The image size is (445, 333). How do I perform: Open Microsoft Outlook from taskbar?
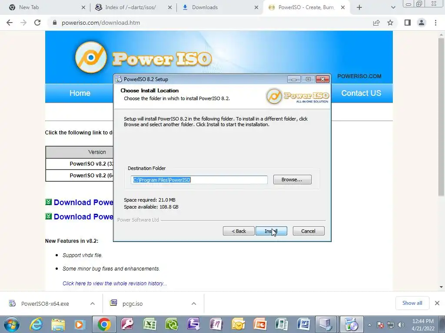pyautogui.click(x=238, y=324)
